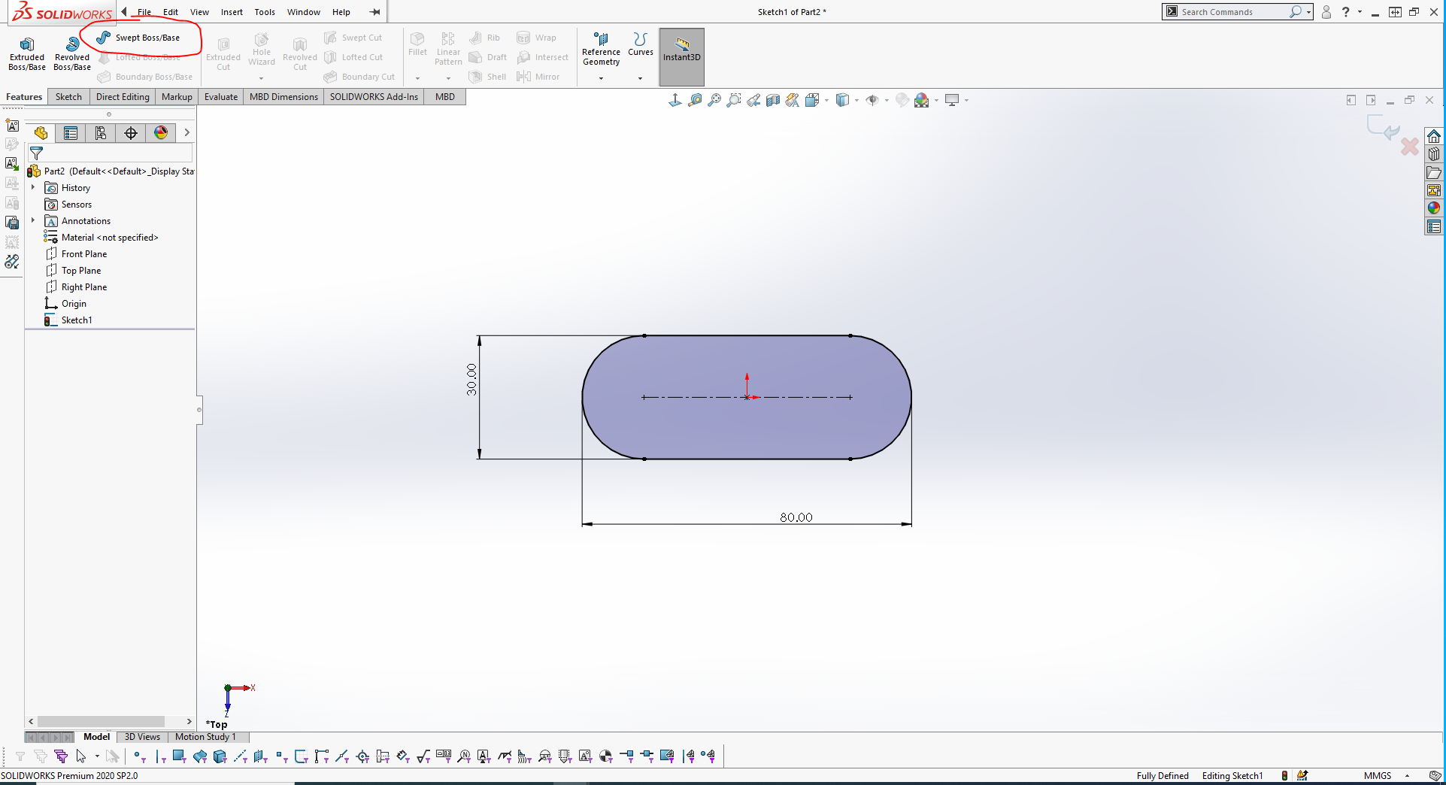This screenshot has height=785, width=1446.
Task: Switch to SOLIDWORKS Add-Ins tab
Action: (374, 97)
